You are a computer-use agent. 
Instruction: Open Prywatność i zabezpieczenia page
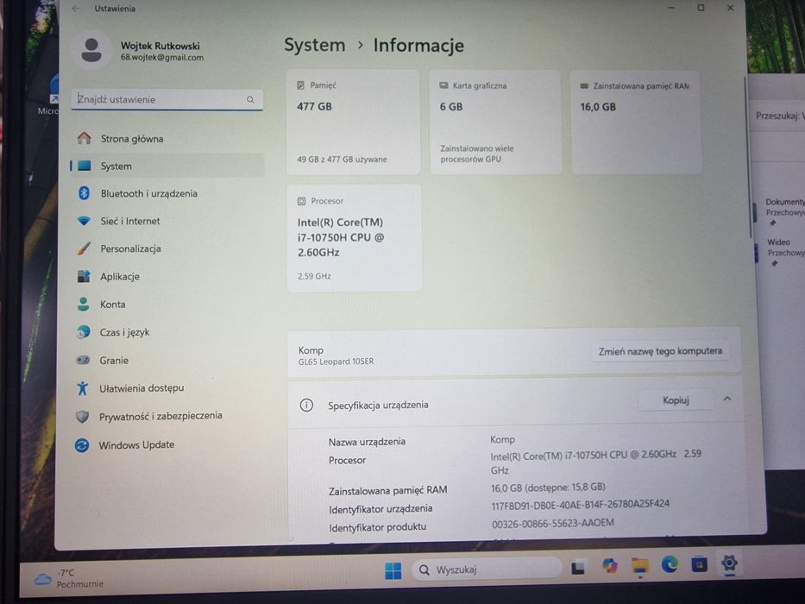(x=167, y=416)
